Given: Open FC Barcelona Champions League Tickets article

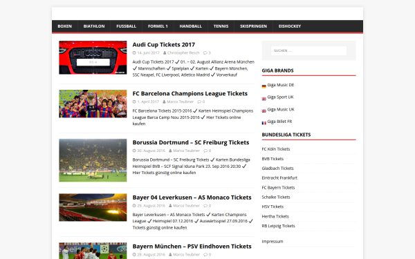Looking at the screenshot, I should (190, 93).
